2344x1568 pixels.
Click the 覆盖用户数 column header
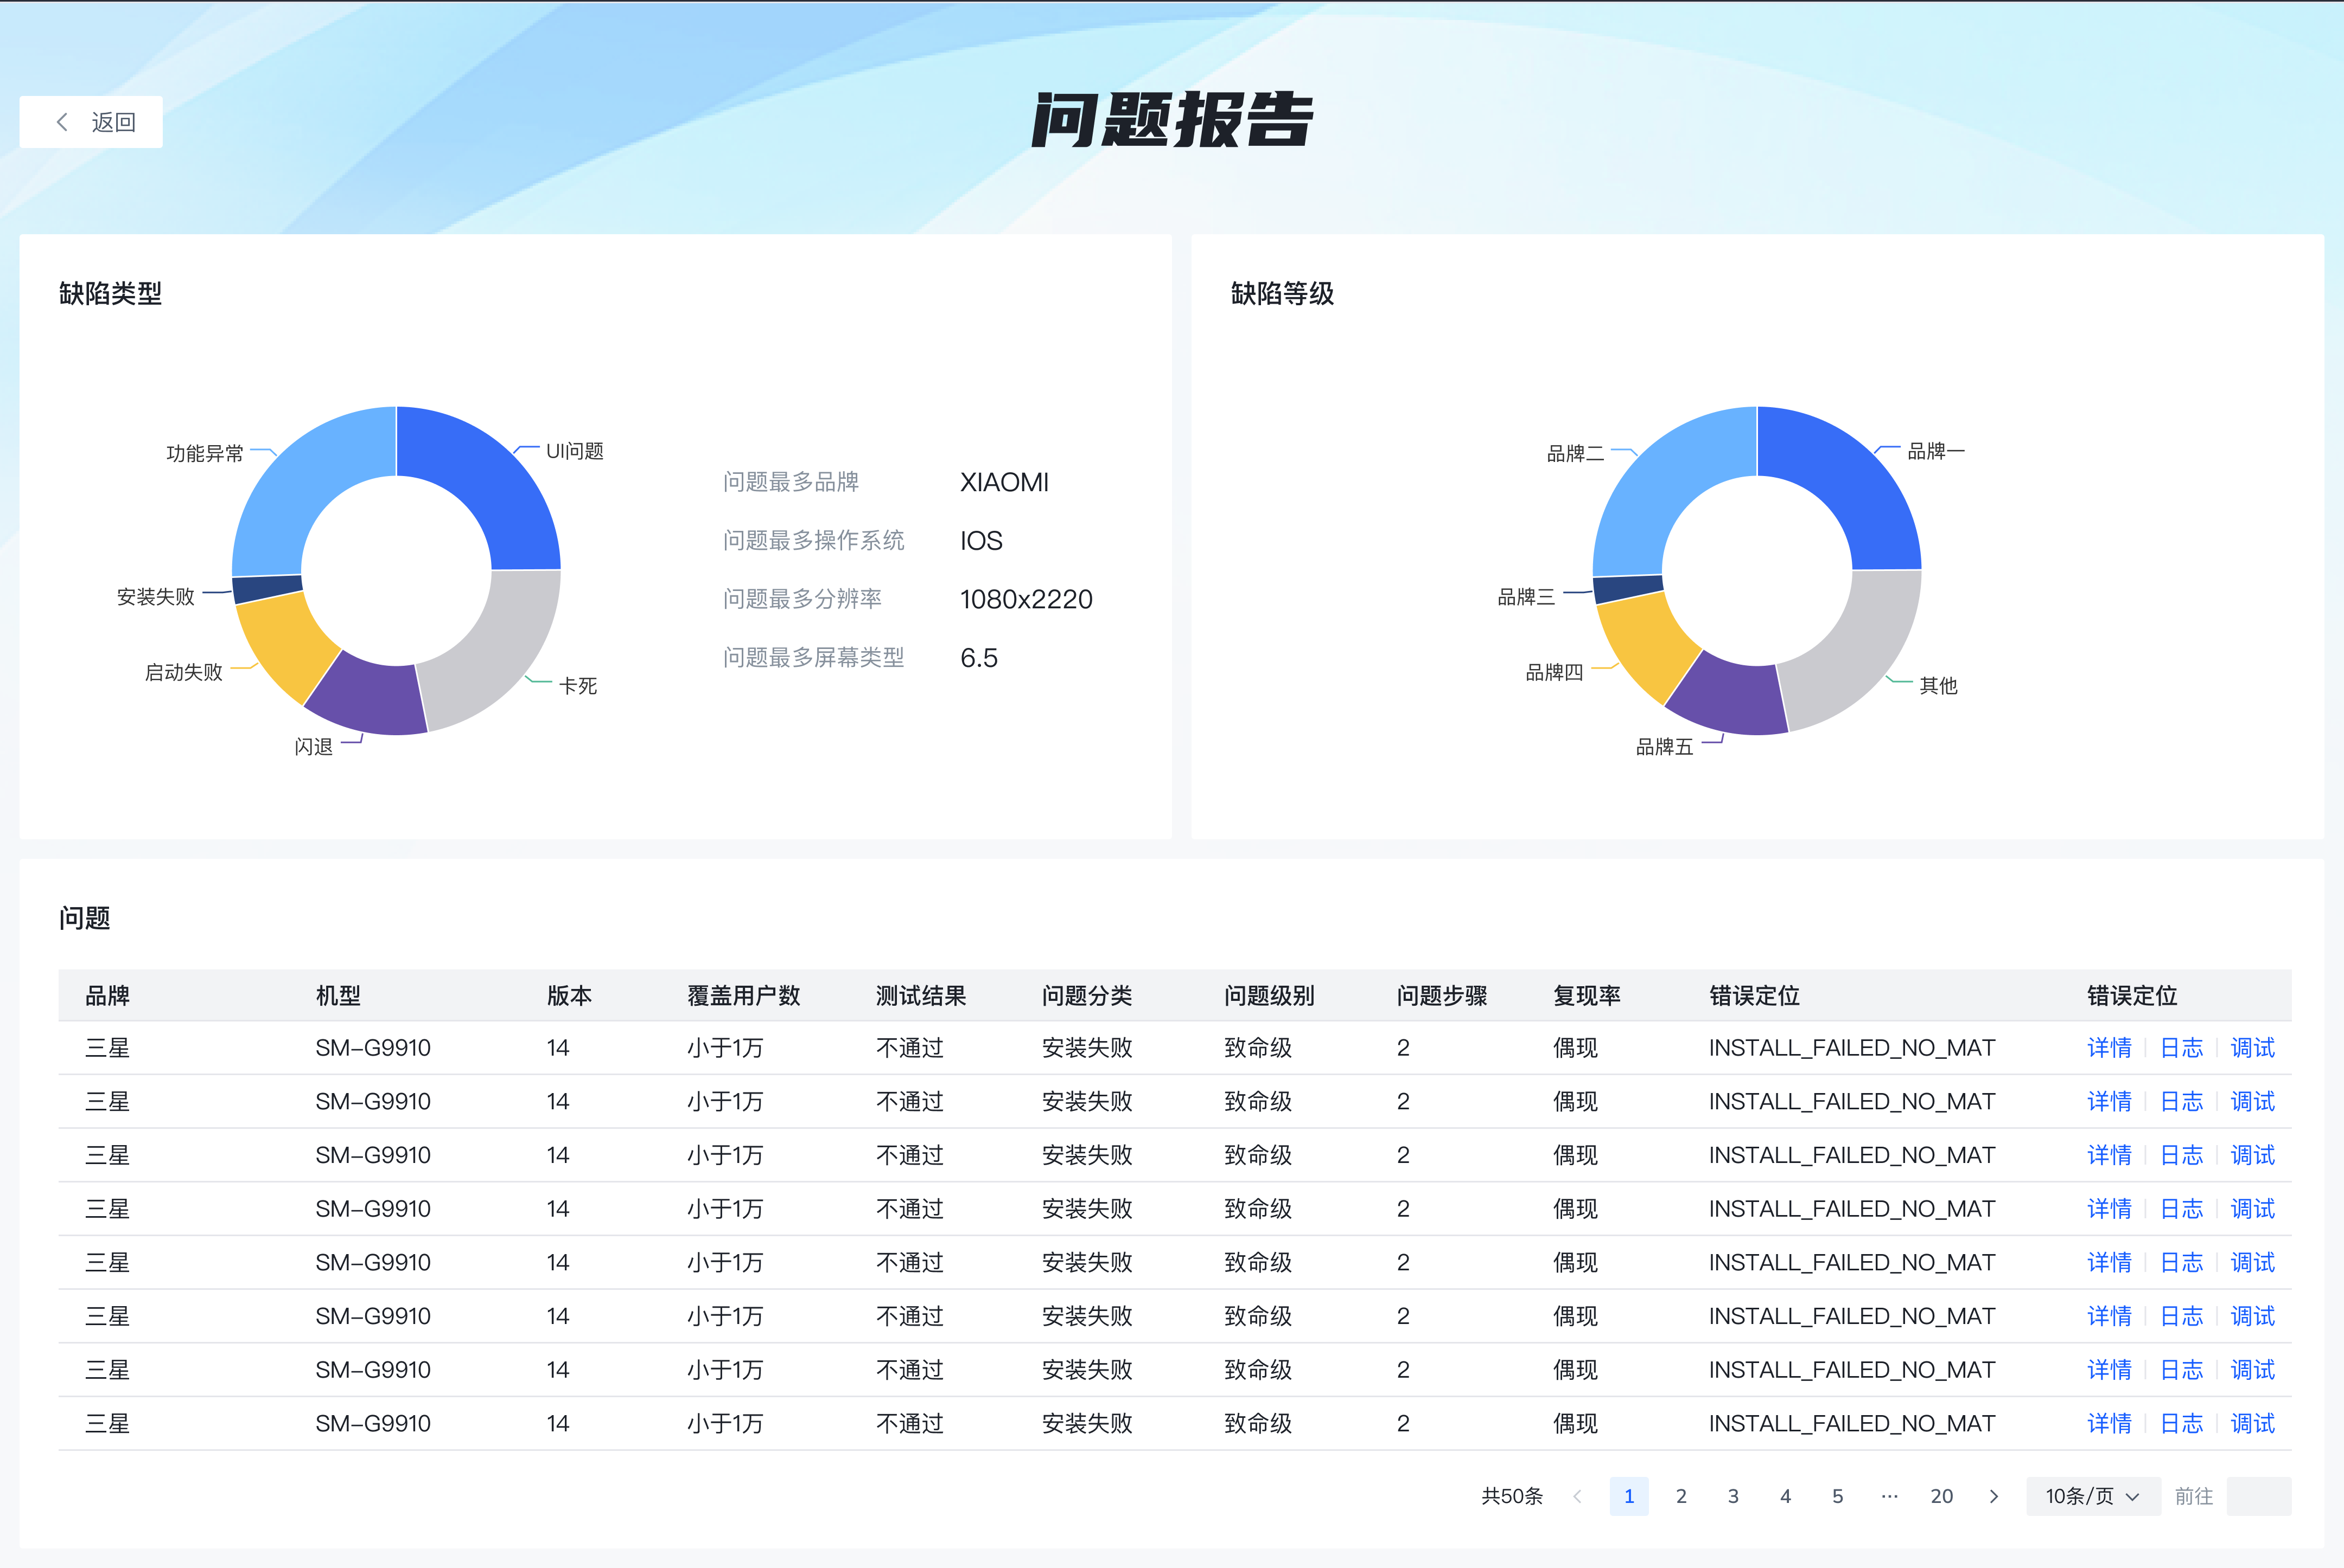[x=743, y=996]
